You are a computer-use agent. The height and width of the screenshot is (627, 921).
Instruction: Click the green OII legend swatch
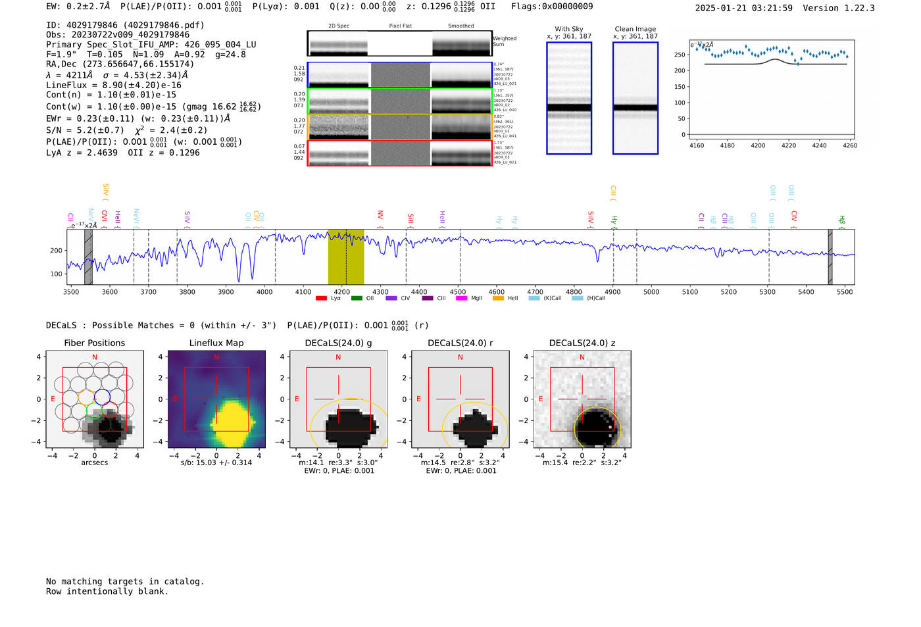(x=357, y=298)
